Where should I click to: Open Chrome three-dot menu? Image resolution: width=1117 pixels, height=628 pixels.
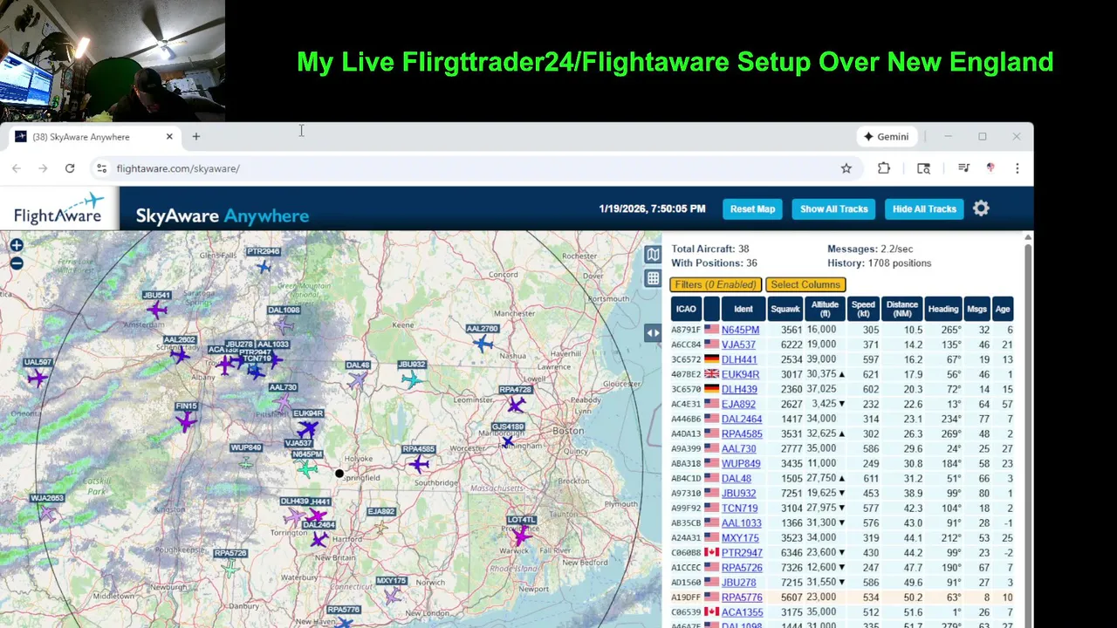point(1017,168)
